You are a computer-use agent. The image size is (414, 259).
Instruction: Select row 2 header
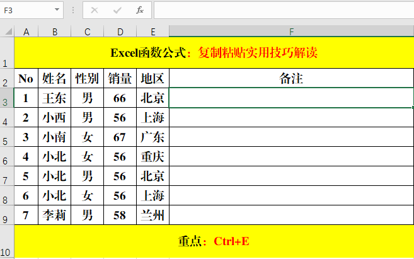(x=7, y=78)
